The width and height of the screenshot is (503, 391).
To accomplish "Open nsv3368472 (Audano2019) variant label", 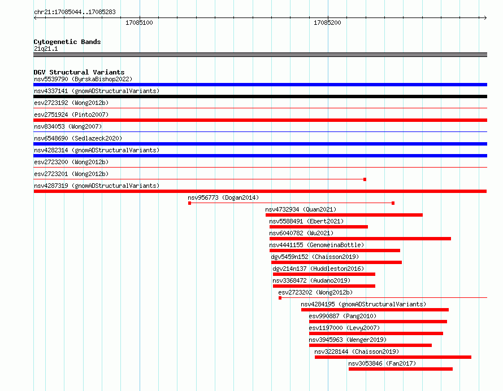I will pyautogui.click(x=311, y=280).
